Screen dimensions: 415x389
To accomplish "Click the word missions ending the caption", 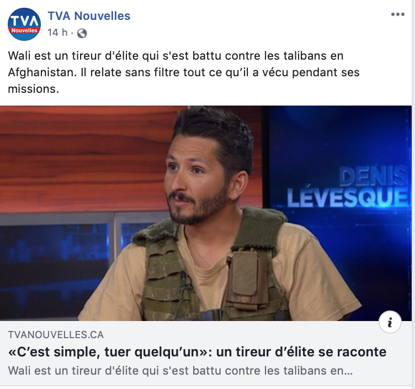I will [x=33, y=89].
